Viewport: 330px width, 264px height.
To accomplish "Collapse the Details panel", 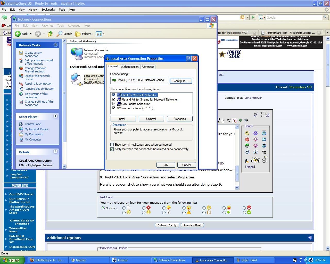I will pos(55,152).
